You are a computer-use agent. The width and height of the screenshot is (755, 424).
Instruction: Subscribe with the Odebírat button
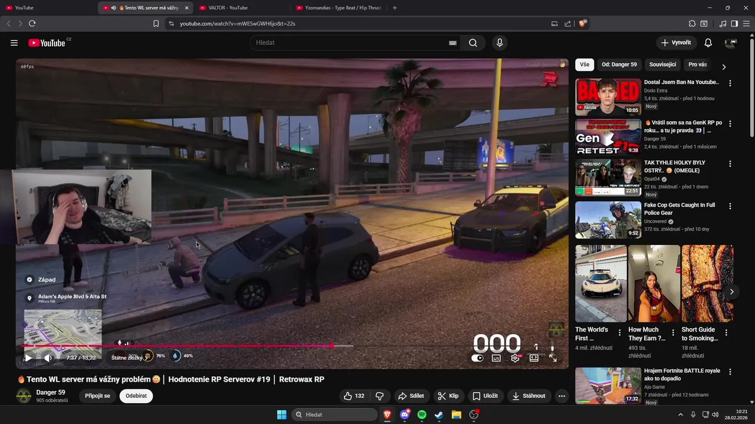pos(136,396)
